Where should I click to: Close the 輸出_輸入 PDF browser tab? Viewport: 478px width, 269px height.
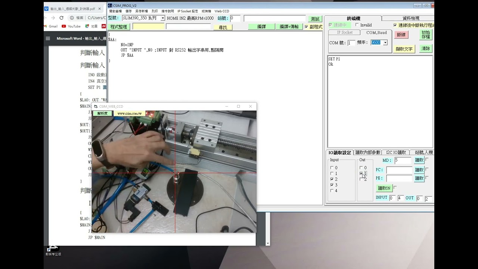point(100,8)
